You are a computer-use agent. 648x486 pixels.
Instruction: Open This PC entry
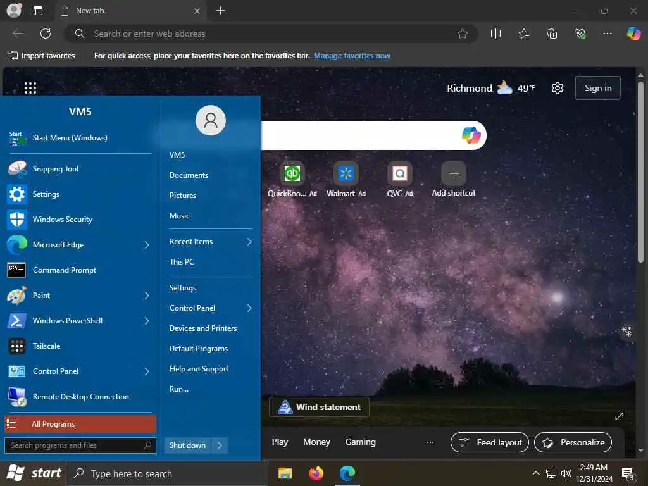click(182, 261)
